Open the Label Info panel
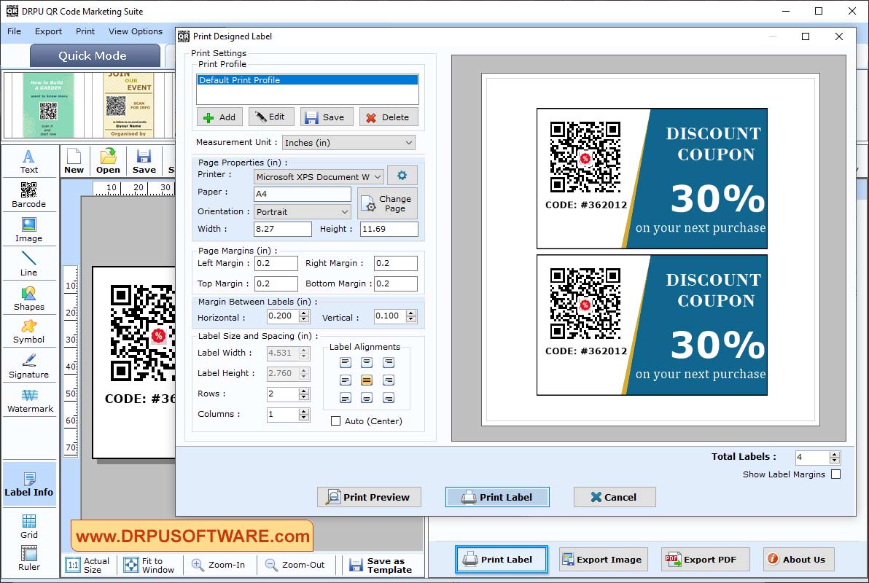 pyautogui.click(x=29, y=485)
